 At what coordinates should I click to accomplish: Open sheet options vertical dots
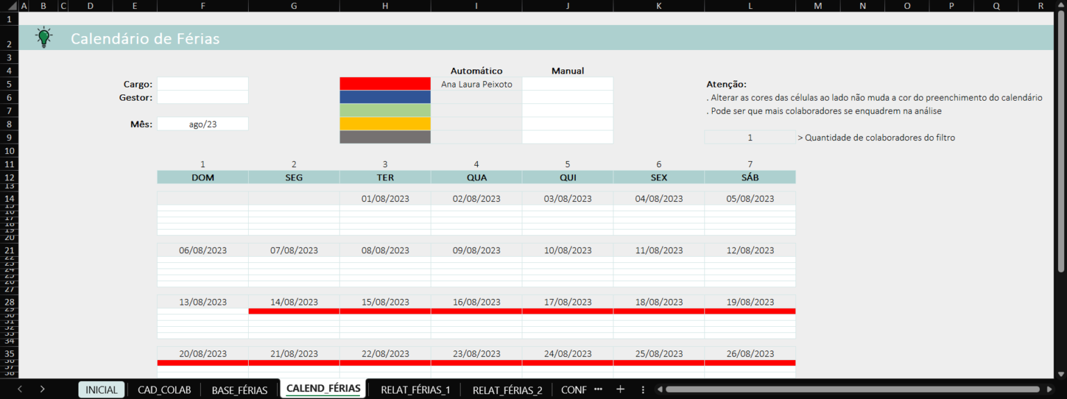[x=643, y=389]
